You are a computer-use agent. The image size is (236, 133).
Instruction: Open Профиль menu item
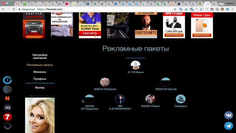[x=40, y=79]
